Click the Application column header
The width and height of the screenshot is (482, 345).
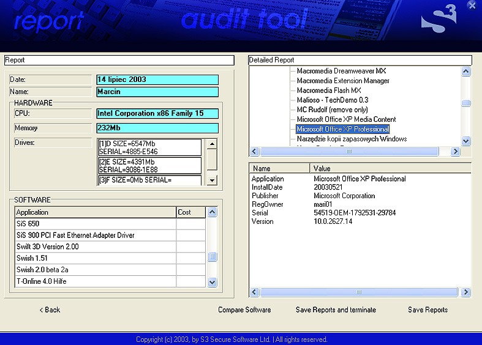click(x=96, y=212)
